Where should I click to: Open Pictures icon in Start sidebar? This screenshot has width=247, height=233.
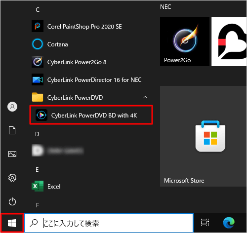(x=12, y=154)
